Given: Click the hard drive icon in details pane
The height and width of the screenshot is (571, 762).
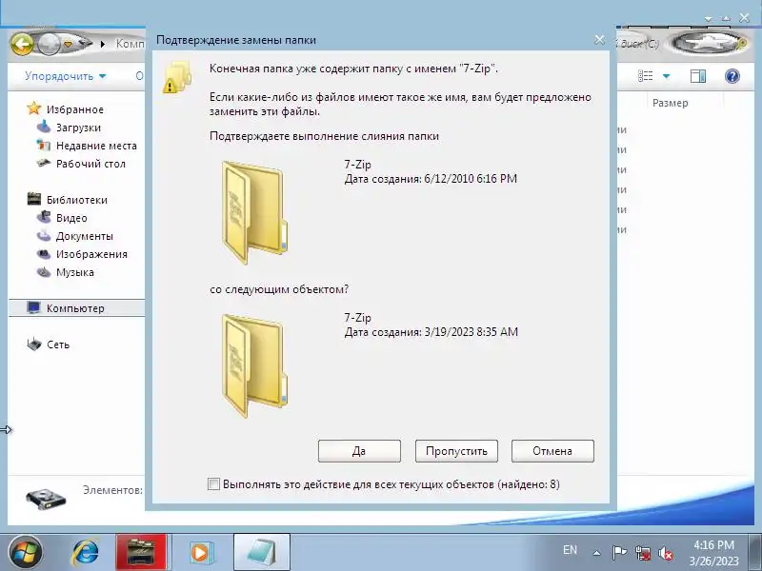Looking at the screenshot, I should [x=45, y=499].
